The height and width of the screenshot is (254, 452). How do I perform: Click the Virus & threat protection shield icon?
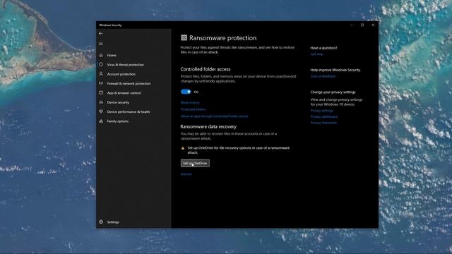pyautogui.click(x=101, y=64)
